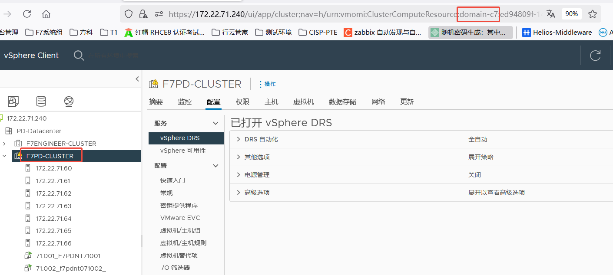Open VMware EVC page
Image resolution: width=613 pixels, height=275 pixels.
tap(180, 218)
